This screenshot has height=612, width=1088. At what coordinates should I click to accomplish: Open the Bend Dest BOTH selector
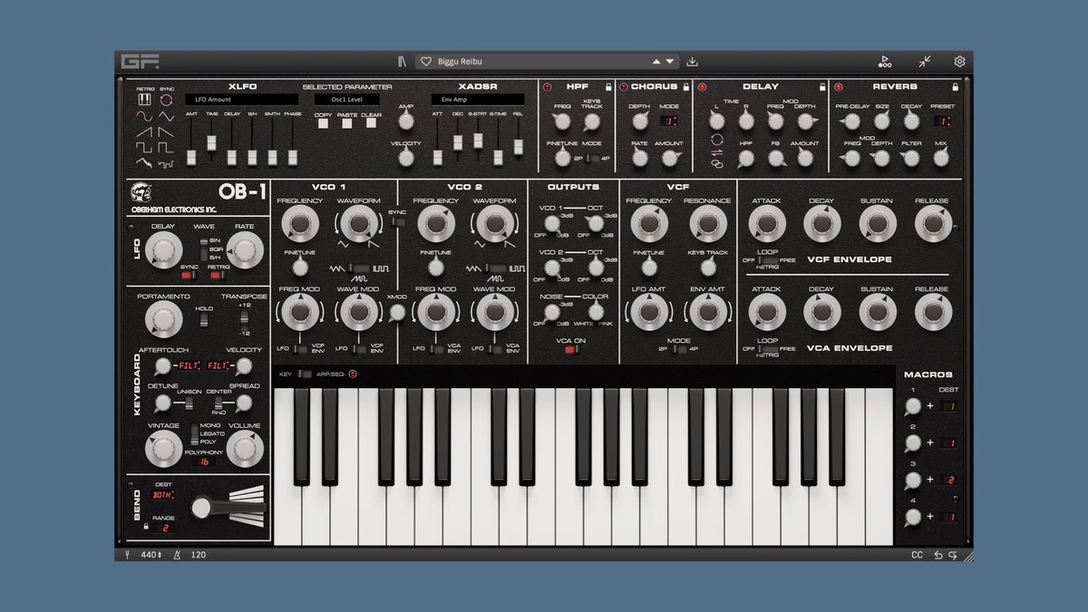pyautogui.click(x=164, y=496)
